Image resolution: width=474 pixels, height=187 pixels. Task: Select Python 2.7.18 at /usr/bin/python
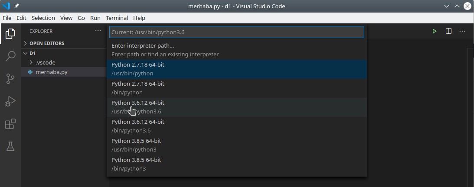coord(237,69)
